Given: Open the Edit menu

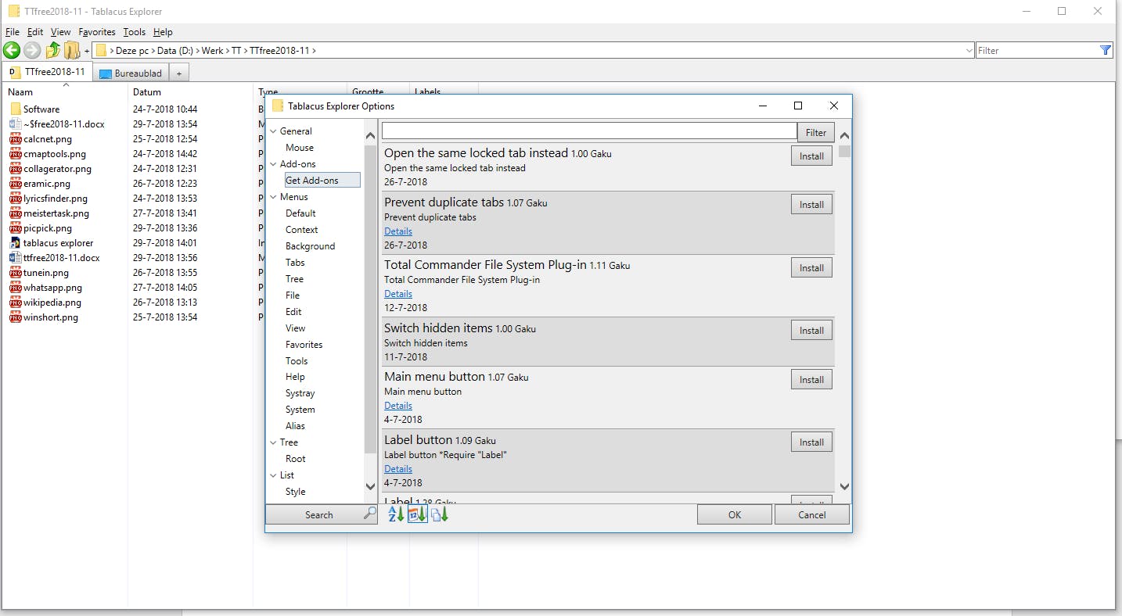Looking at the screenshot, I should click(x=35, y=32).
